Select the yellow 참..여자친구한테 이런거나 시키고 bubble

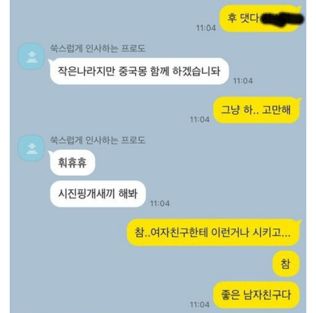(213, 232)
